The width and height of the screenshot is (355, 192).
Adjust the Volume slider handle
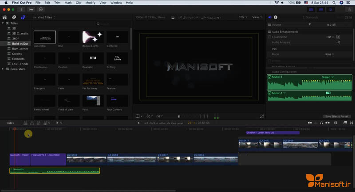point(309,24)
